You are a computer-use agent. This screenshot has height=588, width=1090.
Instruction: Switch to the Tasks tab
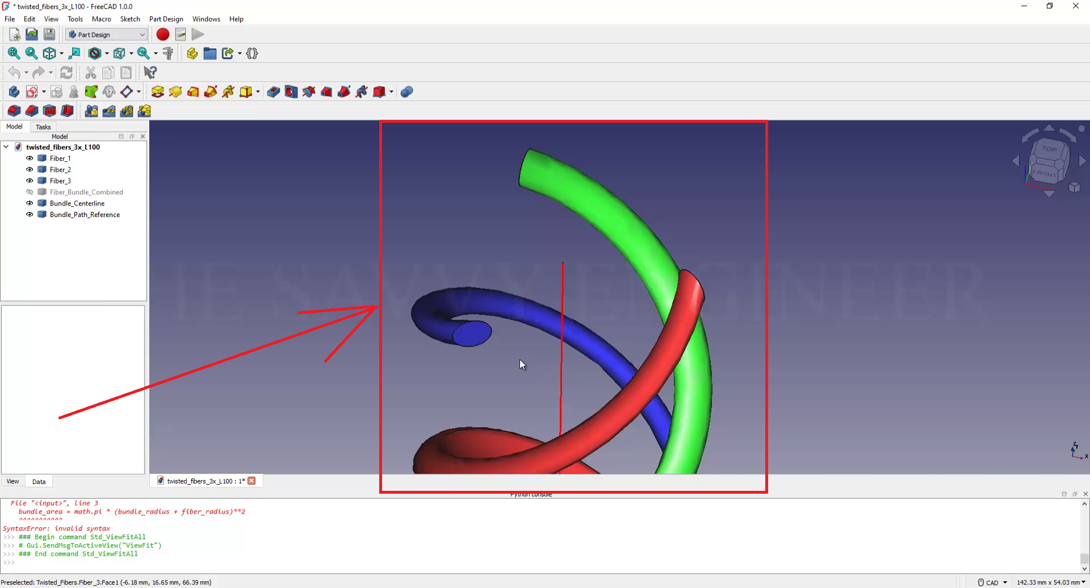(43, 127)
